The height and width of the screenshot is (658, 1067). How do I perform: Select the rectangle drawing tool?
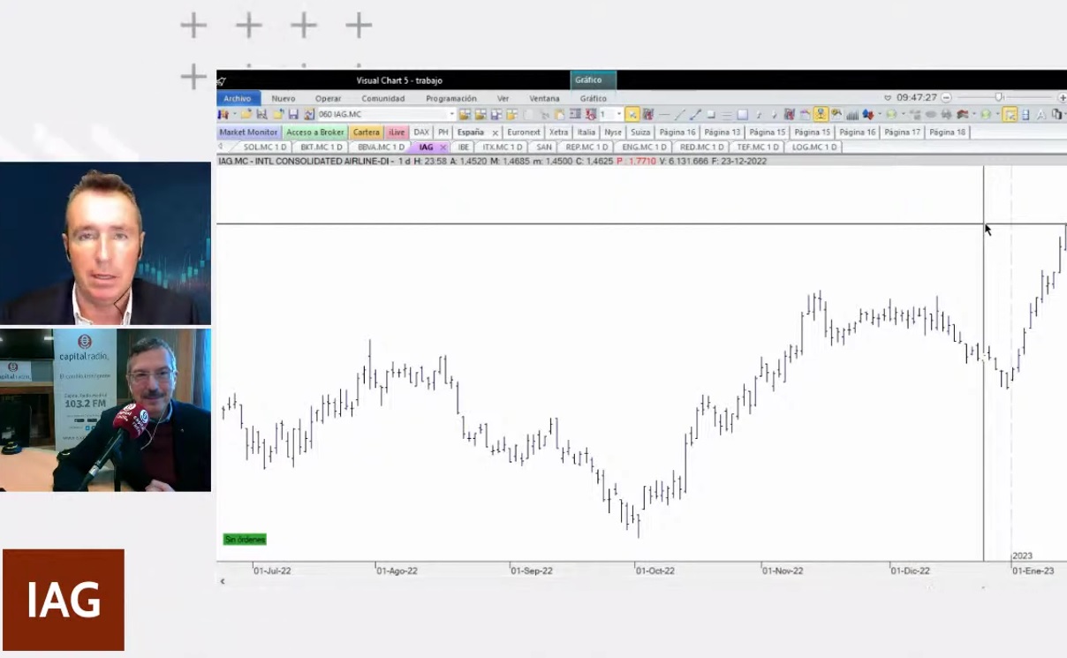(742, 115)
